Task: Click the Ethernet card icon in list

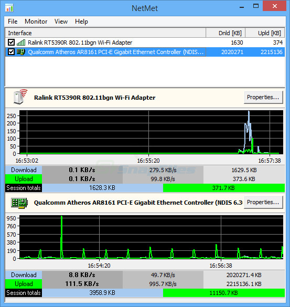Action: (21, 52)
